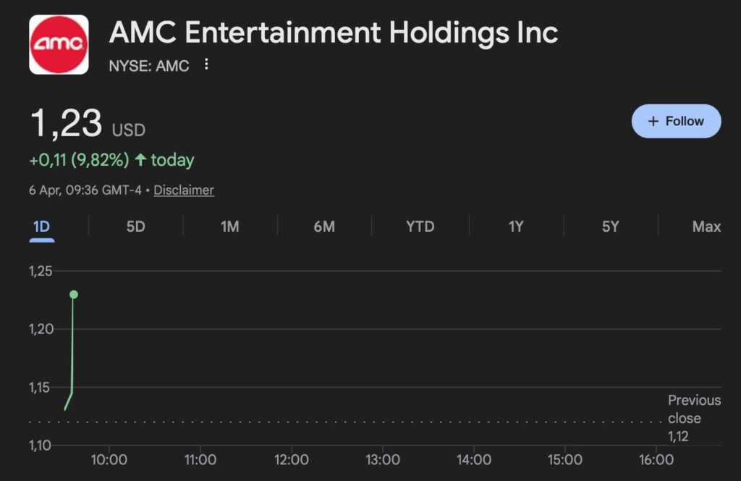Click the AMC Entertainment Holdings Inc title
The height and width of the screenshot is (481, 741).
point(334,33)
